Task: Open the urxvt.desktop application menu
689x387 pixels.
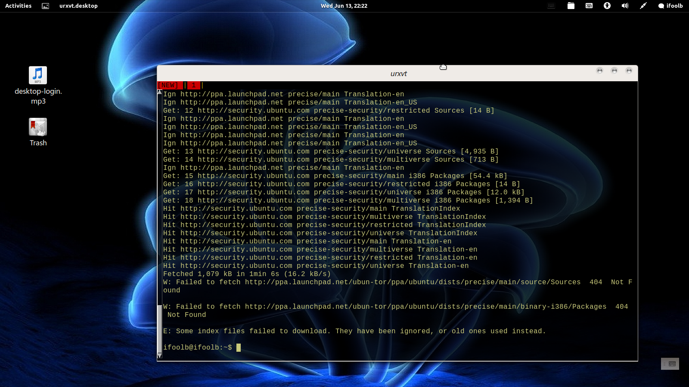Action: point(78,6)
